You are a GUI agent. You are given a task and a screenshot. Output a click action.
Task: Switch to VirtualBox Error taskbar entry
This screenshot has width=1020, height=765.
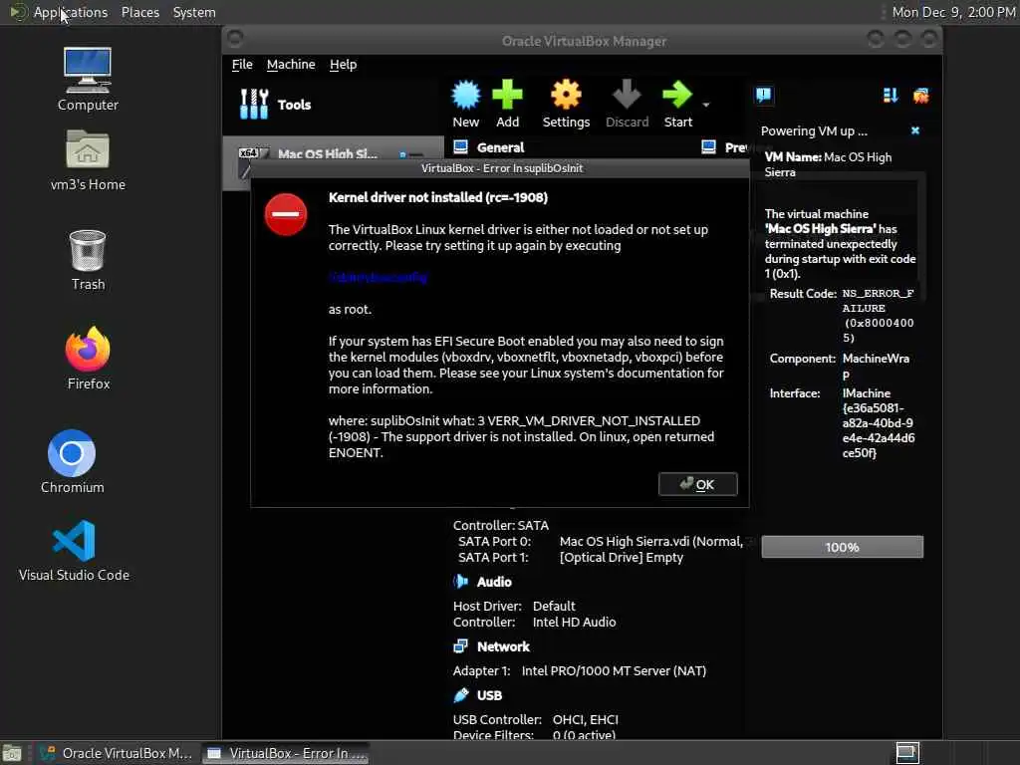(286, 753)
